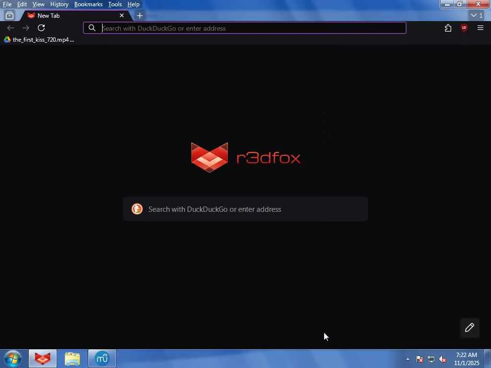491x368 pixels.
Task: Open the Windows Start menu
Action: 12,358
